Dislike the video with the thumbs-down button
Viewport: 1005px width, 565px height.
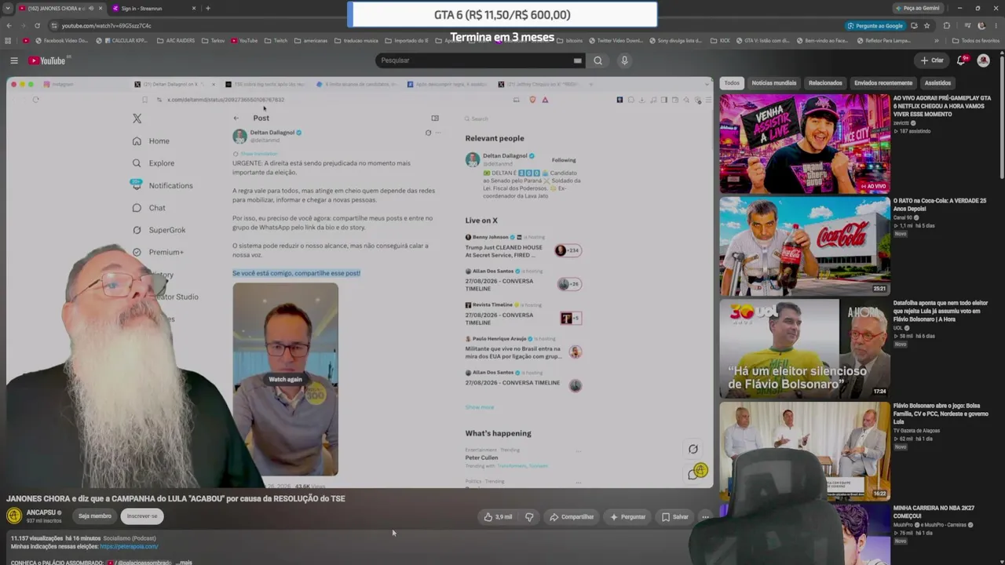click(x=529, y=517)
